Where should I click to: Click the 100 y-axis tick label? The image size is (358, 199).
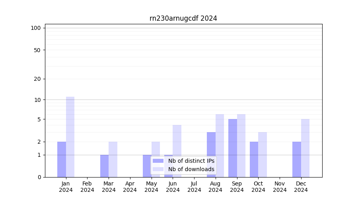click(36, 28)
